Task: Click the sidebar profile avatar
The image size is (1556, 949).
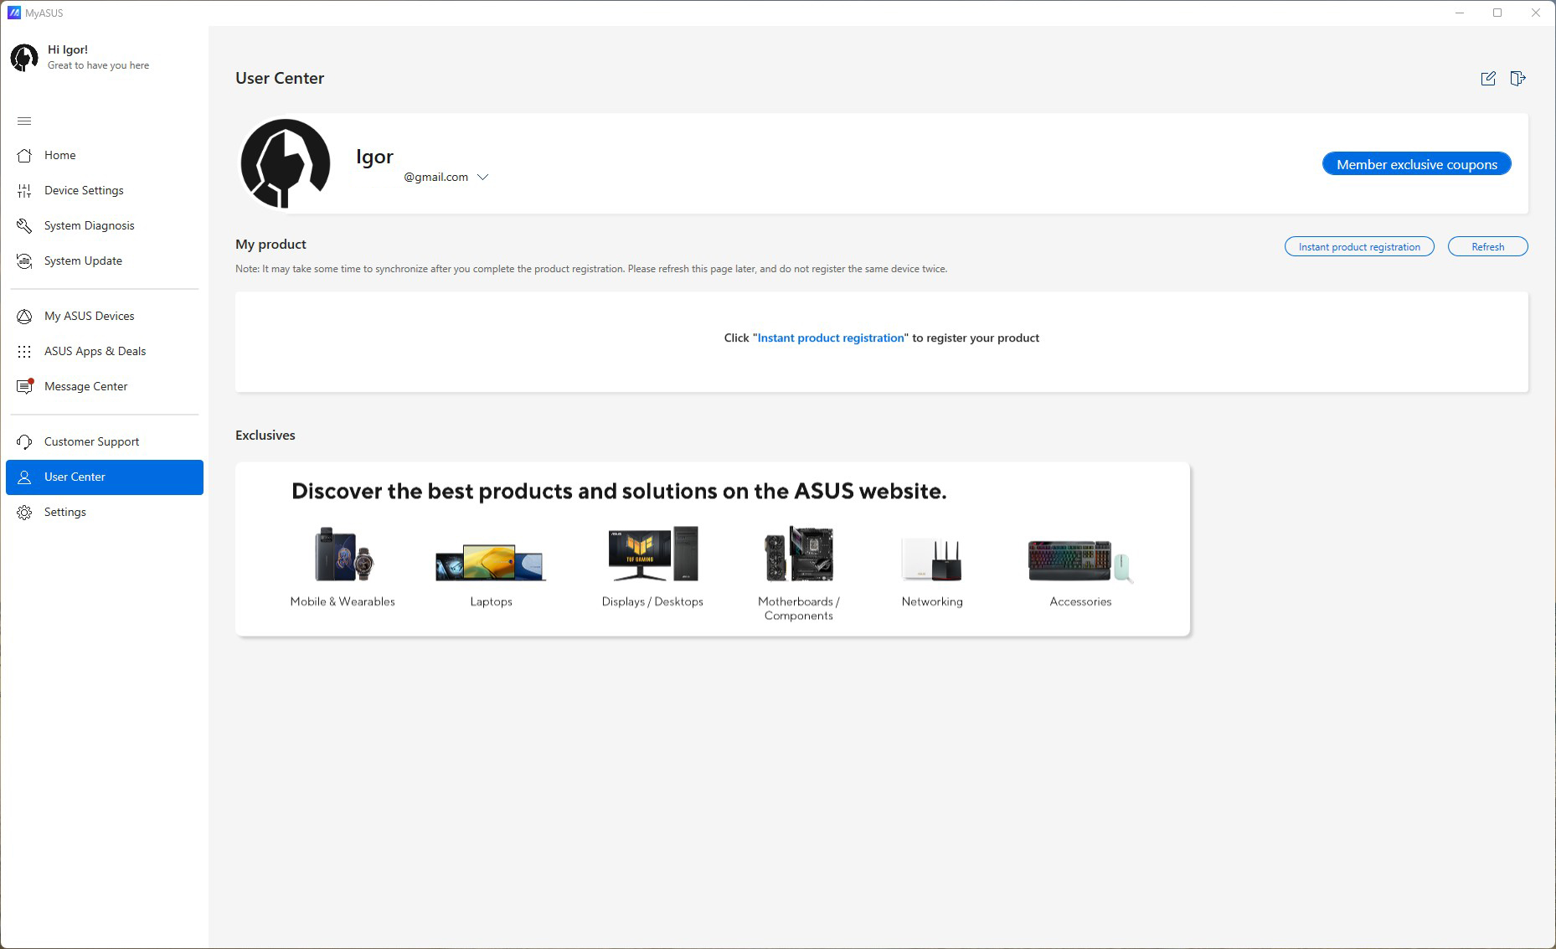Action: (24, 57)
